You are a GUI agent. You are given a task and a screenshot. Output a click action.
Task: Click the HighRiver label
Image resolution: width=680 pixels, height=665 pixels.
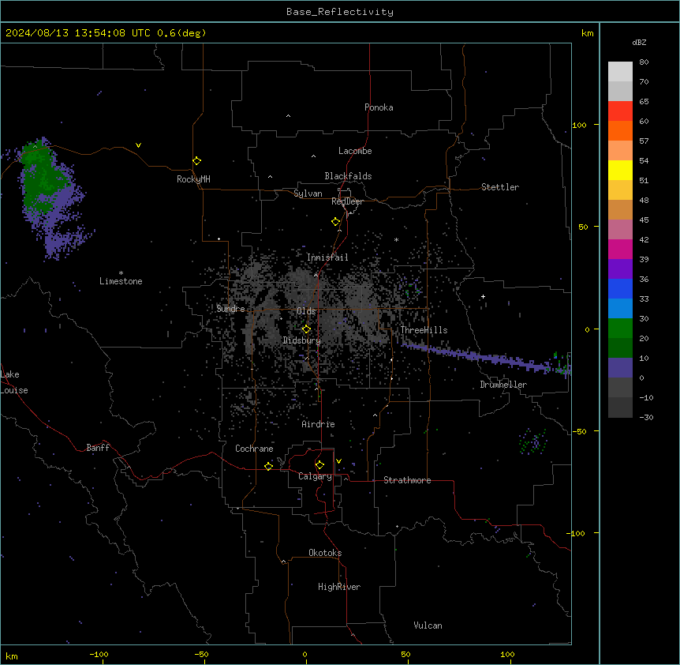339,587
